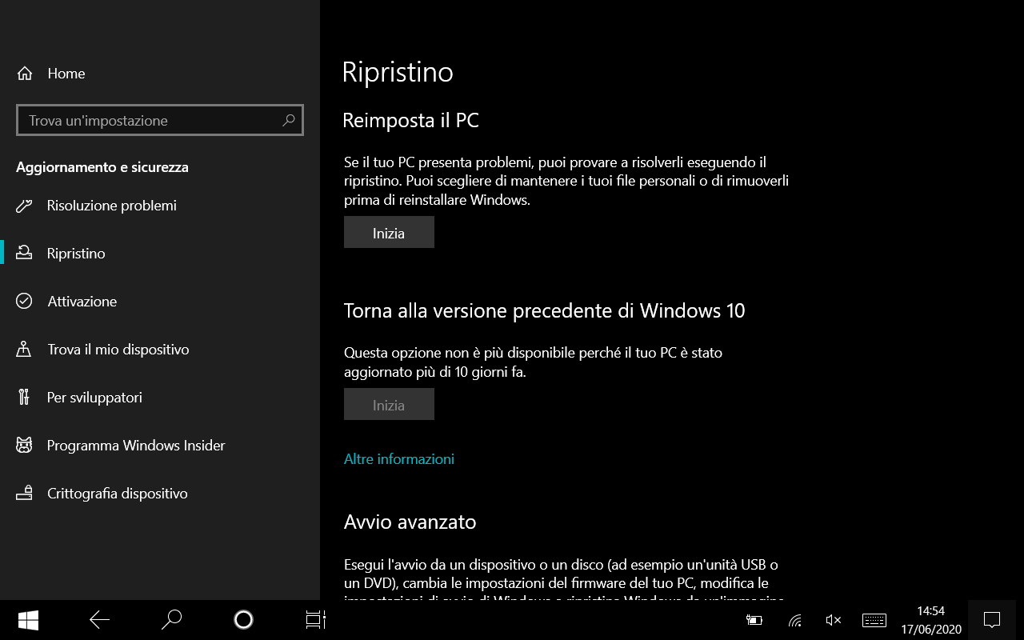
Task: Open Wi-Fi network tray icon
Action: pos(794,620)
